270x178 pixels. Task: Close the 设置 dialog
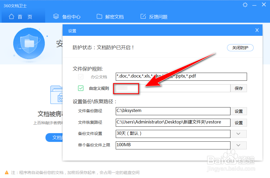257,30
